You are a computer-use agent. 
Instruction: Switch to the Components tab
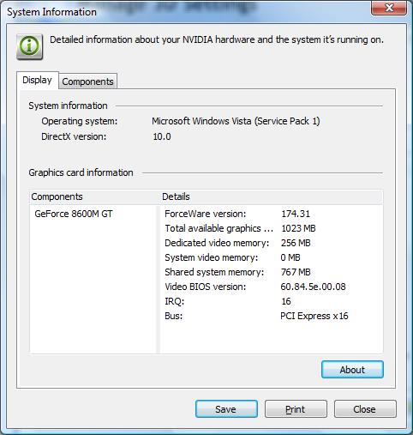[87, 82]
